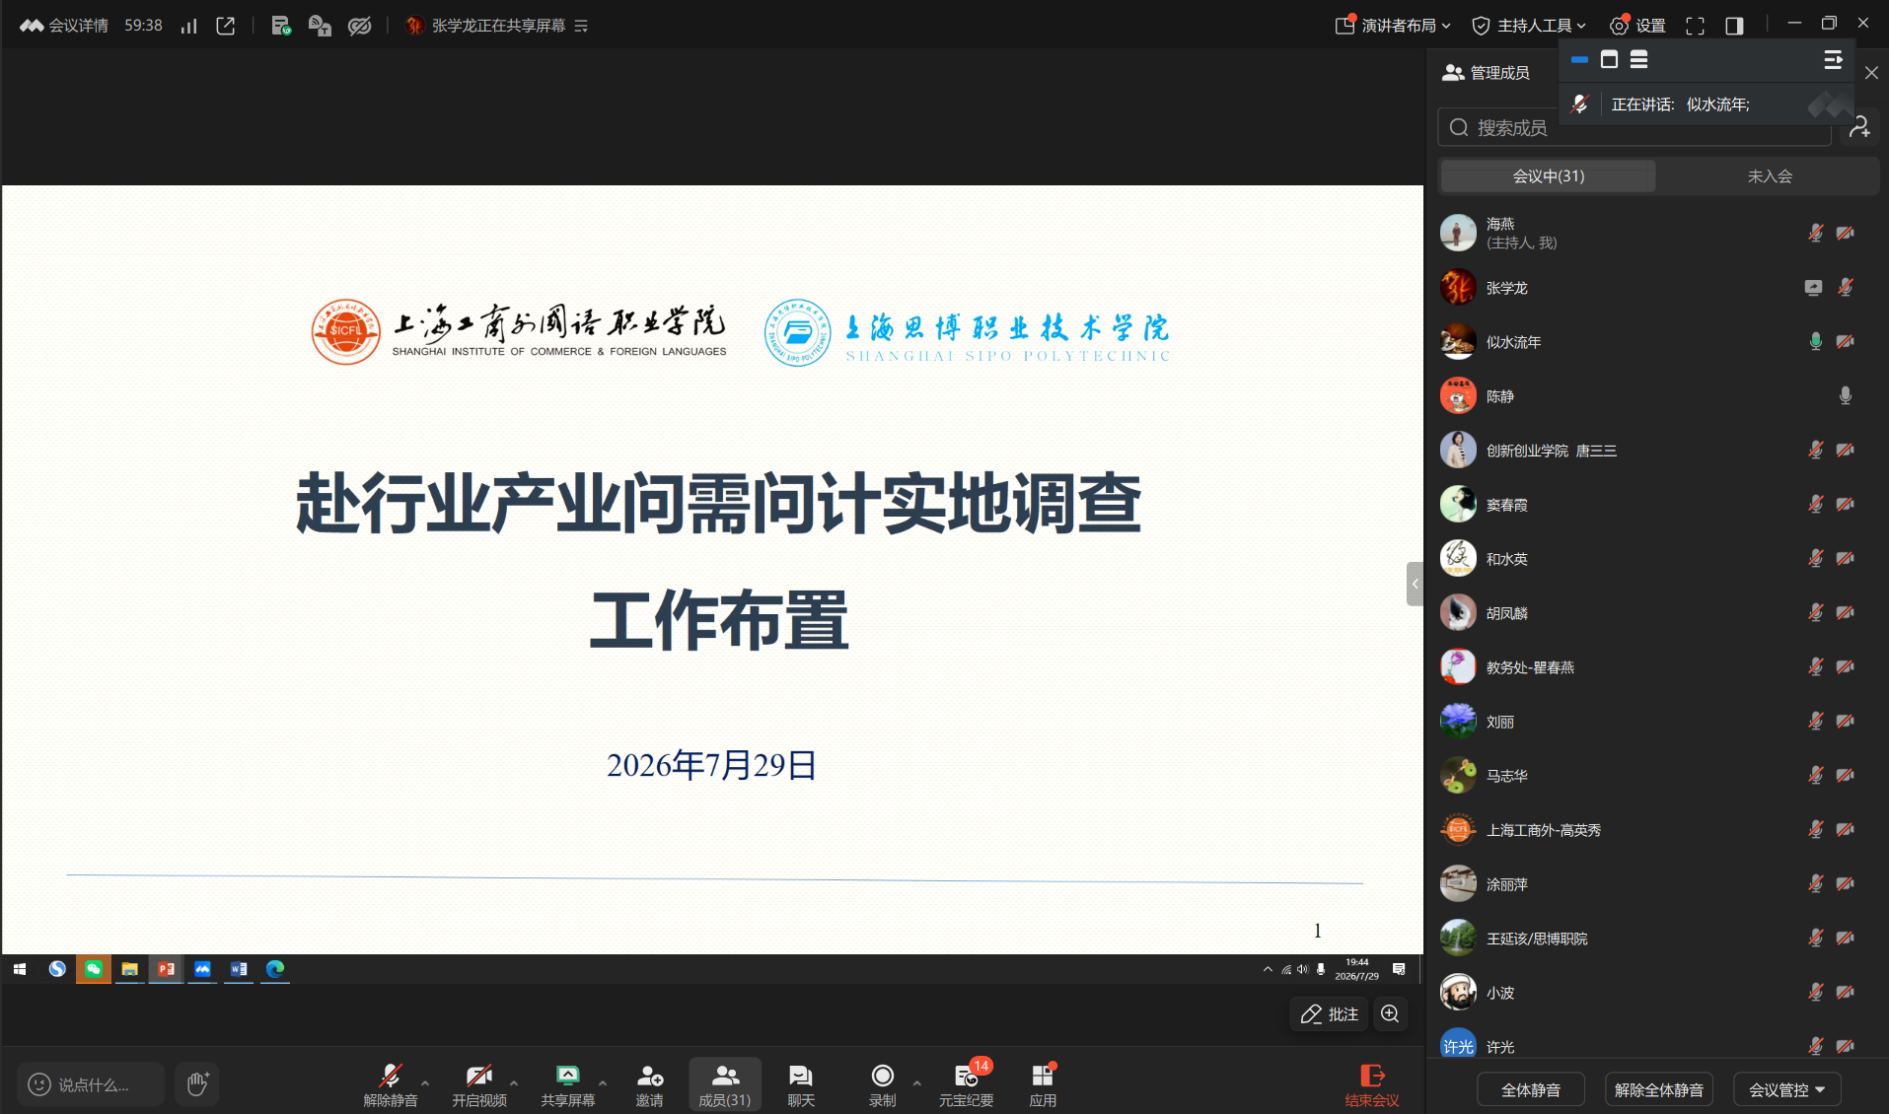The width and height of the screenshot is (1889, 1114).
Task: Toggle camera for member 马志华
Action: [1846, 776]
